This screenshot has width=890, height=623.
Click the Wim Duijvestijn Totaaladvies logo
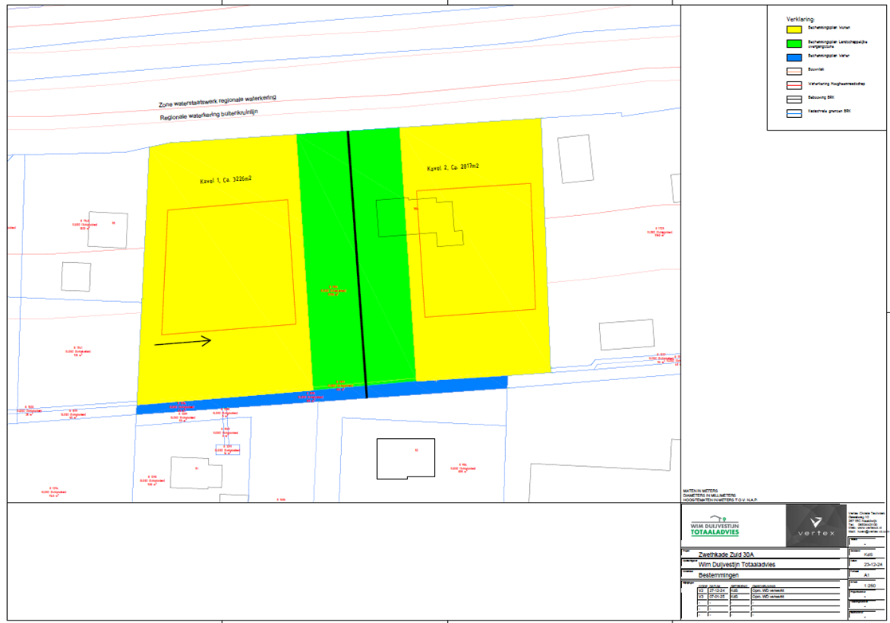click(715, 527)
